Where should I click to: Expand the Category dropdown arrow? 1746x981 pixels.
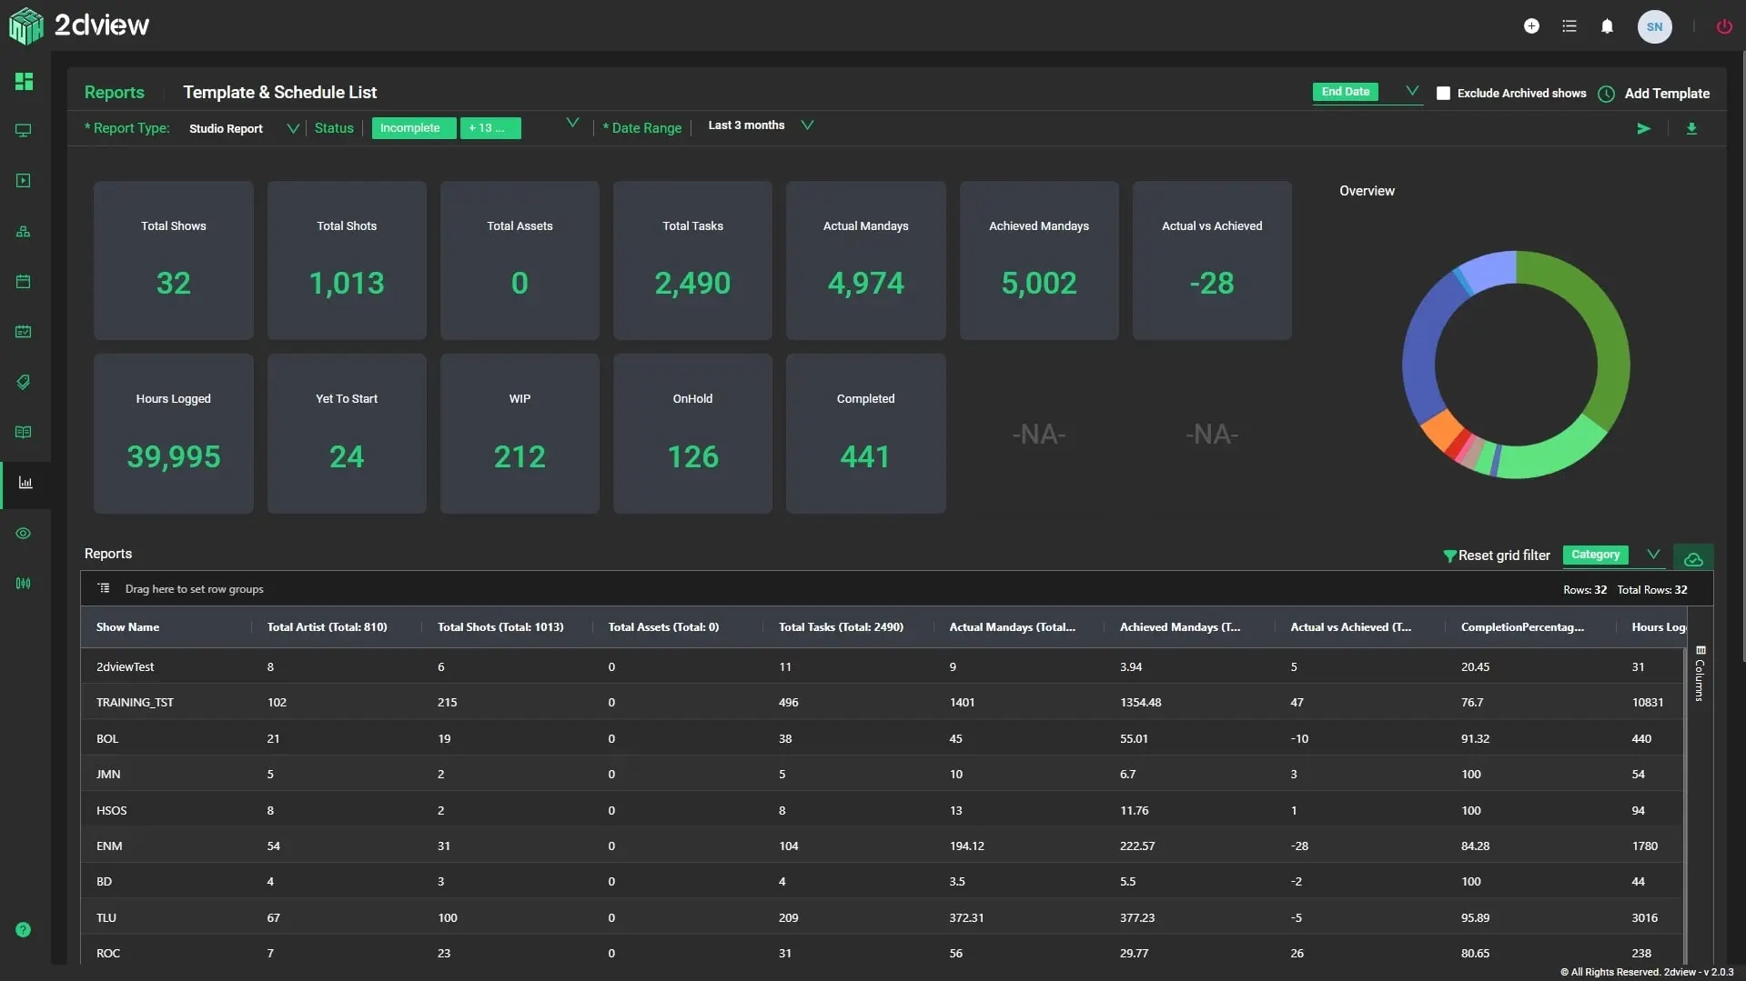[x=1653, y=555]
